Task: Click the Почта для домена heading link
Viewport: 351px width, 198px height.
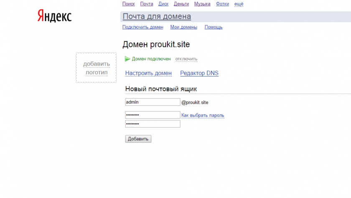Action: [x=157, y=17]
